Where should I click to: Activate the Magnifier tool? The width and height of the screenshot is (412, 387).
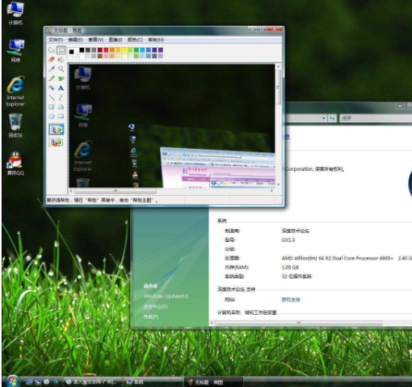(x=61, y=69)
